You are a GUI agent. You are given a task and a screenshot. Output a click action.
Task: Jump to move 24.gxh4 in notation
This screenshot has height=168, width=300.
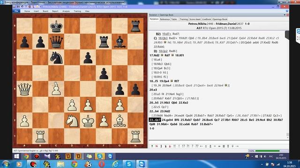pos(167,120)
